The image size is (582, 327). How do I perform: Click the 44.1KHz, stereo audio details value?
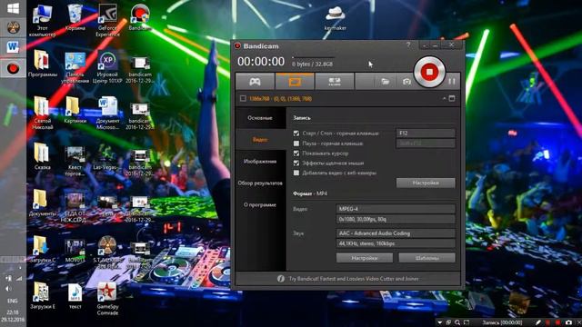tap(396, 243)
